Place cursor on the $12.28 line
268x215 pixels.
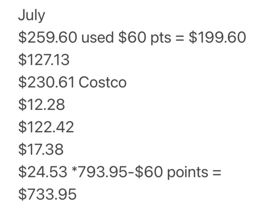(x=41, y=105)
